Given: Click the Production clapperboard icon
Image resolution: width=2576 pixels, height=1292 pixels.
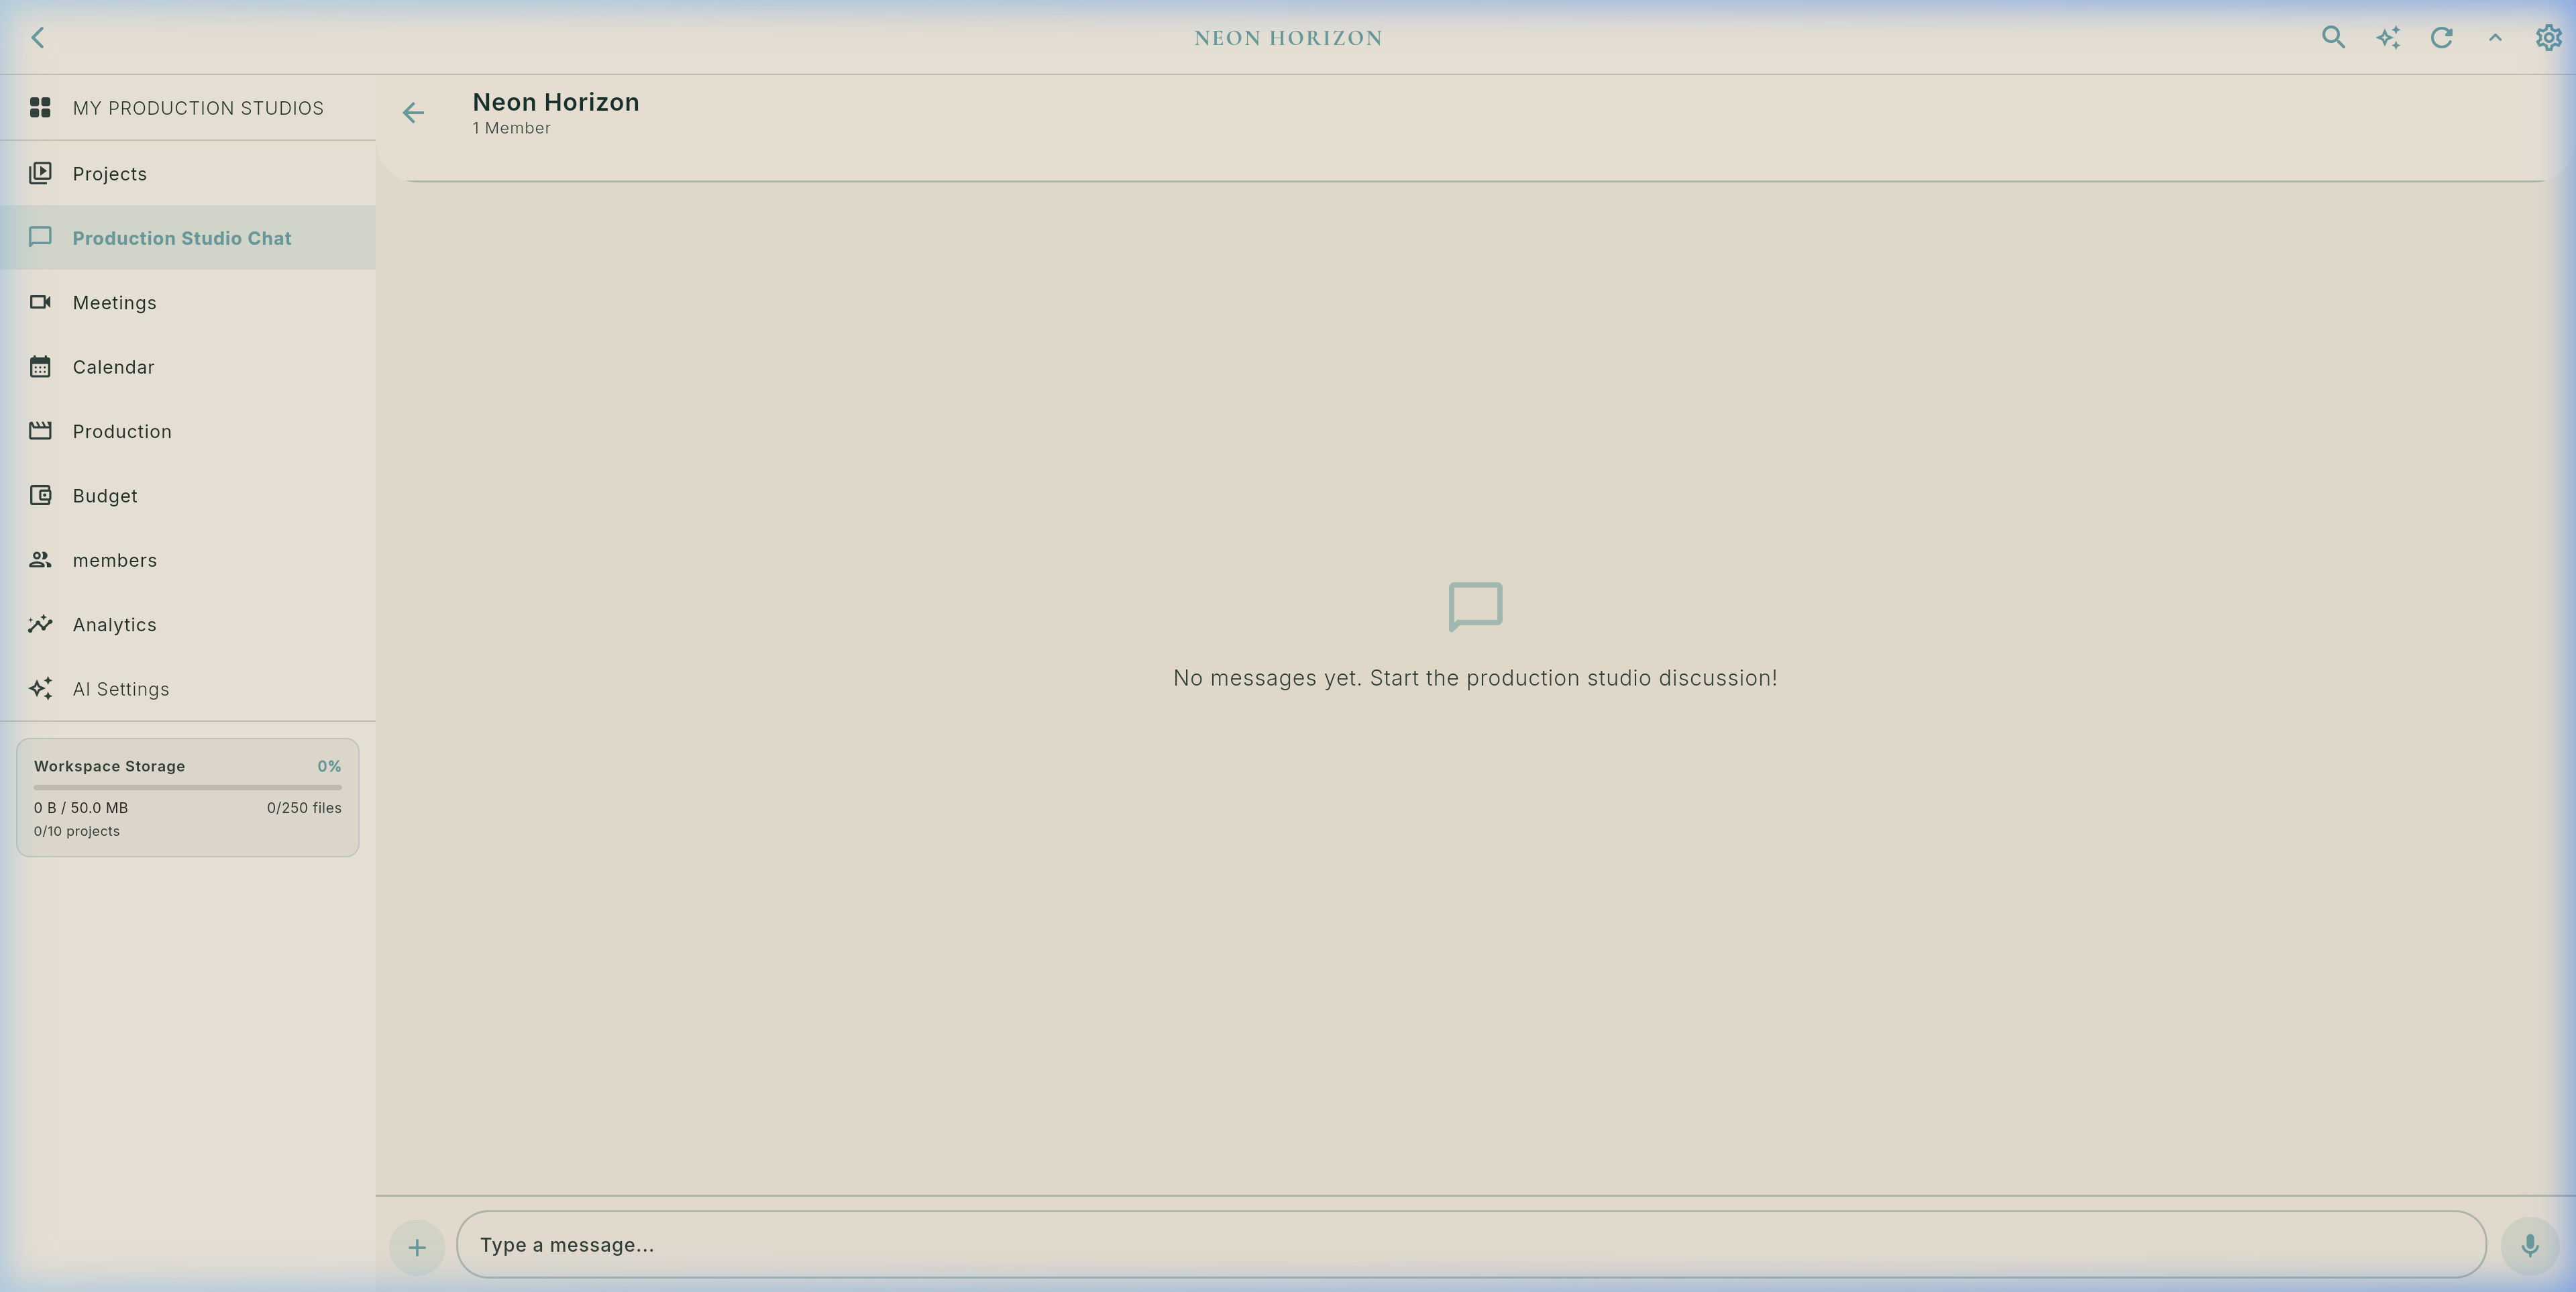Looking at the screenshot, I should pyautogui.click(x=40, y=431).
